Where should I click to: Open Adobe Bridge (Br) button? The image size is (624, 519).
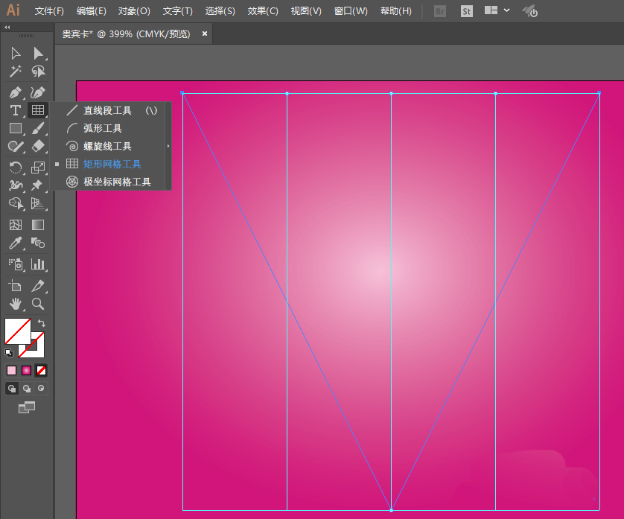point(440,11)
